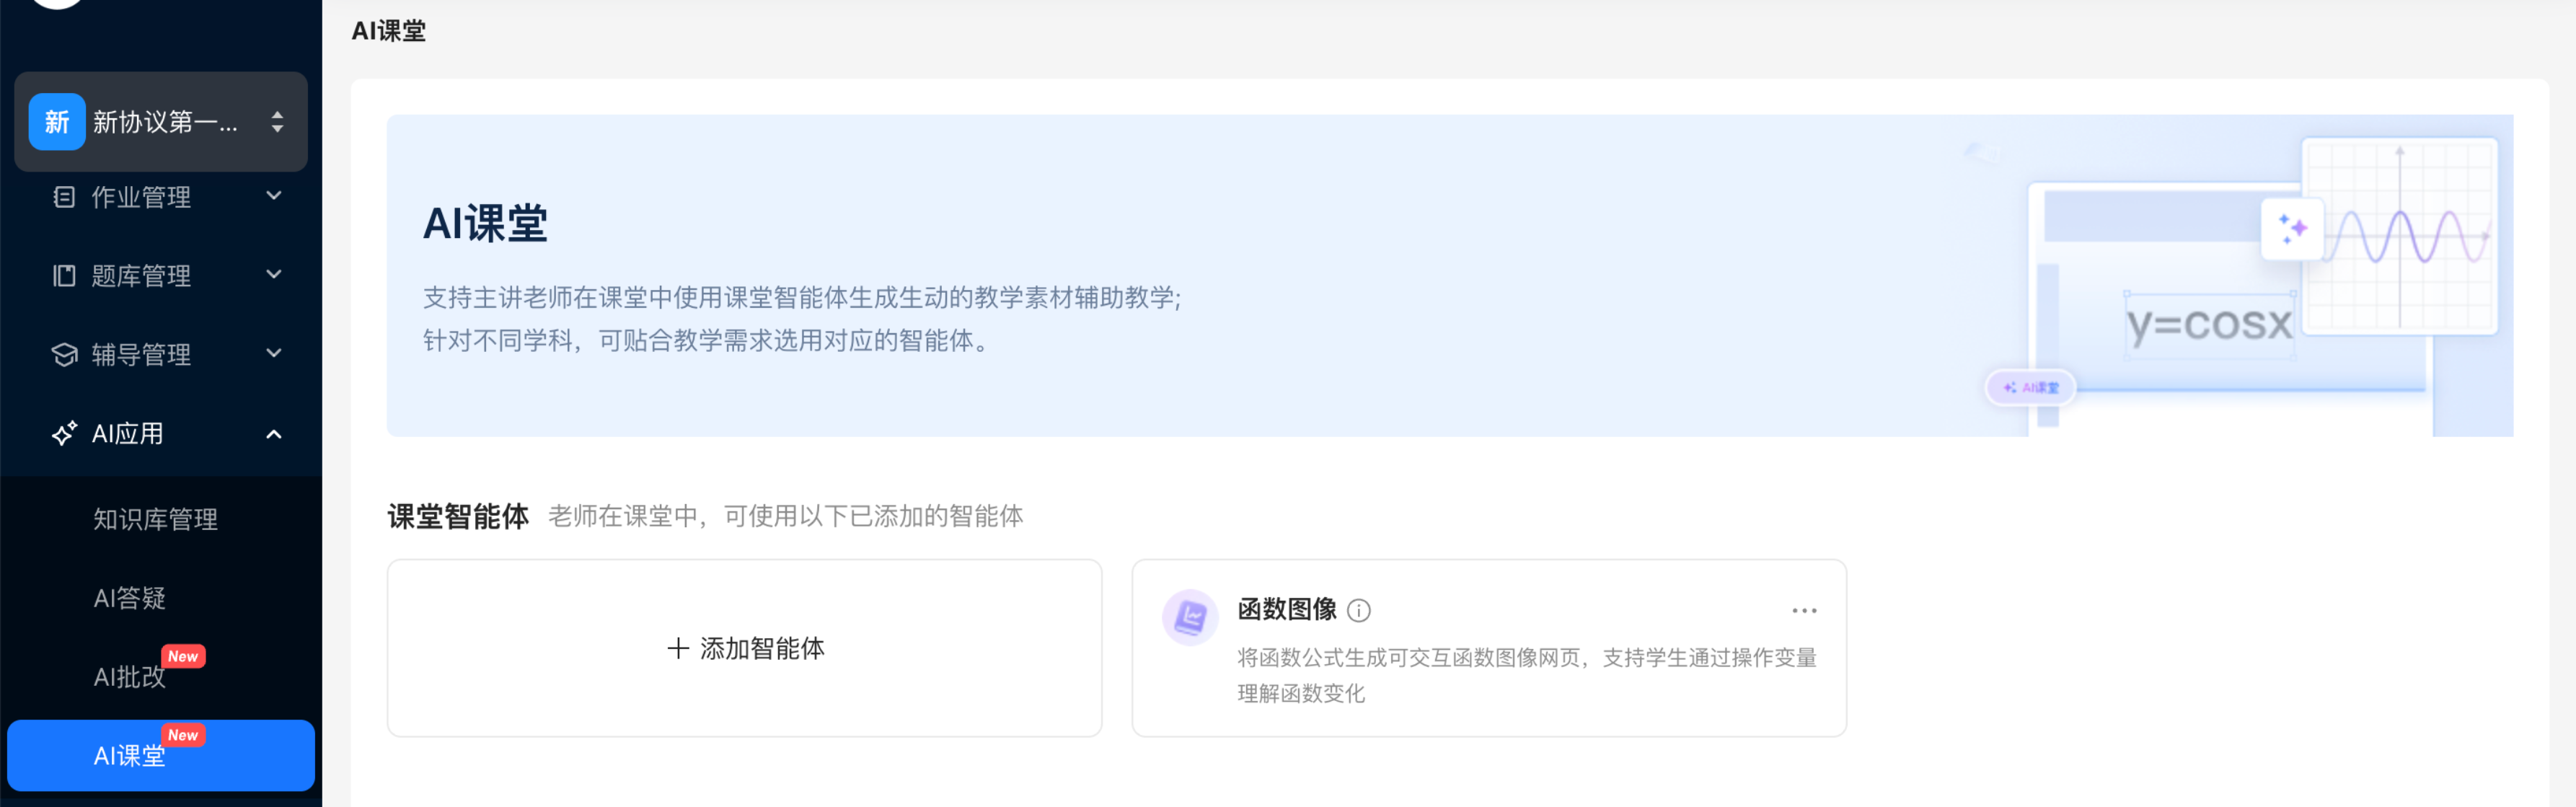Viewport: 2576px width, 807px height.
Task: Open the 新协议第一 organization switcher arrows
Action: (x=277, y=122)
